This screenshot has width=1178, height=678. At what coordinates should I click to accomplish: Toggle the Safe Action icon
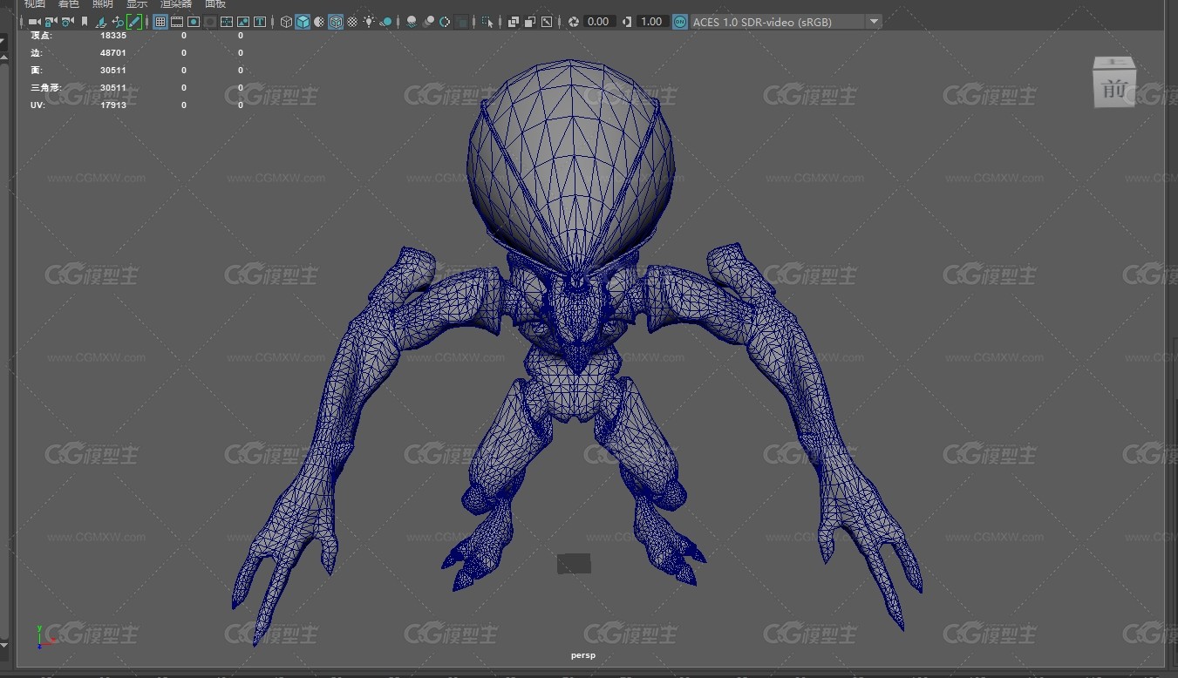pos(243,22)
